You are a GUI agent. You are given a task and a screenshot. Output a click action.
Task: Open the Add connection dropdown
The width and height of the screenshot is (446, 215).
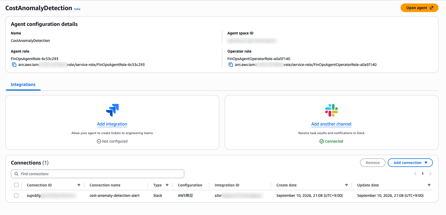click(x=410, y=163)
